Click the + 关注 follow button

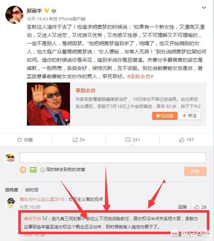(190, 116)
